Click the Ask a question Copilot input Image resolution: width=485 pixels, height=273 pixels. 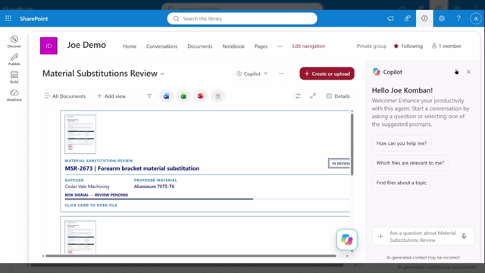[423, 237]
